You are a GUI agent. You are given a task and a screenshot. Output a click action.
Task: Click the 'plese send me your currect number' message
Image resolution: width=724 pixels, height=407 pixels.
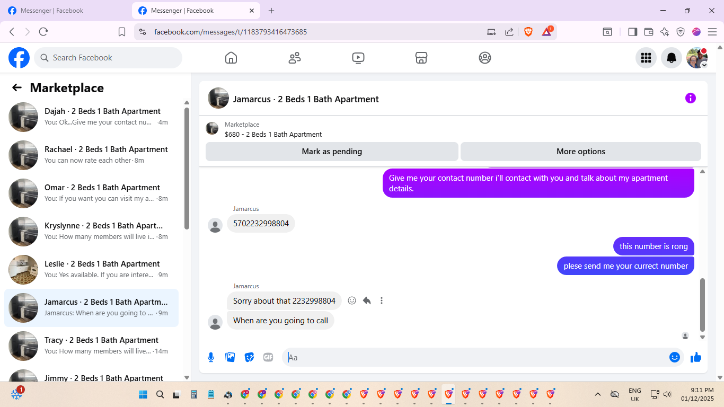pos(625,266)
